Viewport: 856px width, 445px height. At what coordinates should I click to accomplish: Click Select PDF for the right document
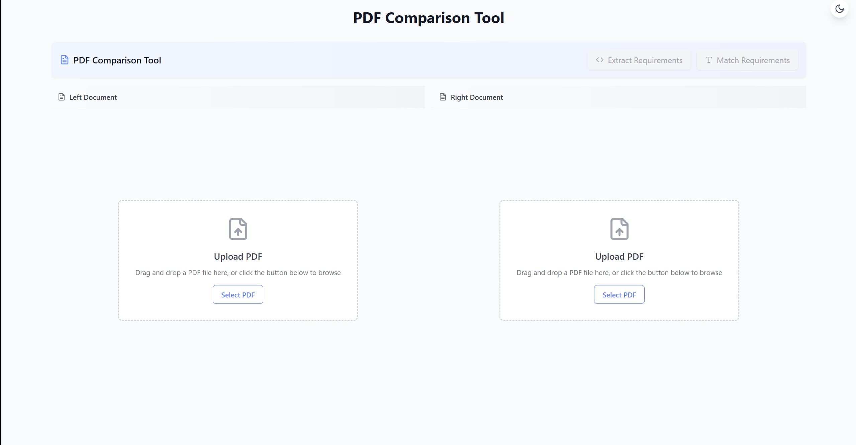(619, 295)
